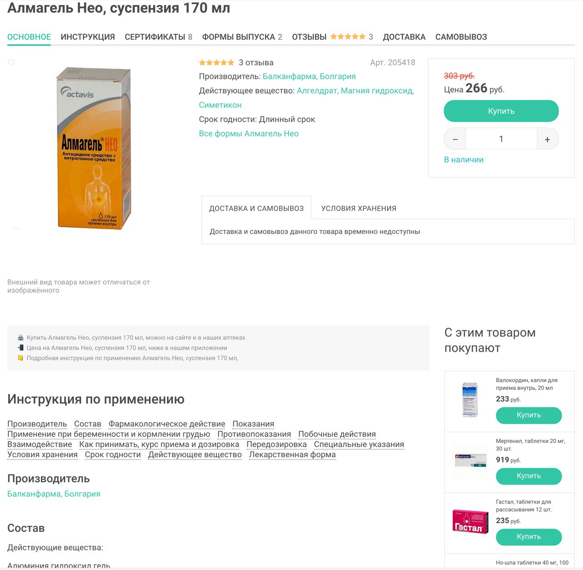
Task: Open Валокордин product thumbnail
Action: pyautogui.click(x=470, y=400)
